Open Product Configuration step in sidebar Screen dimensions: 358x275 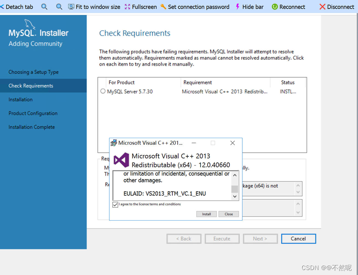tap(33, 113)
